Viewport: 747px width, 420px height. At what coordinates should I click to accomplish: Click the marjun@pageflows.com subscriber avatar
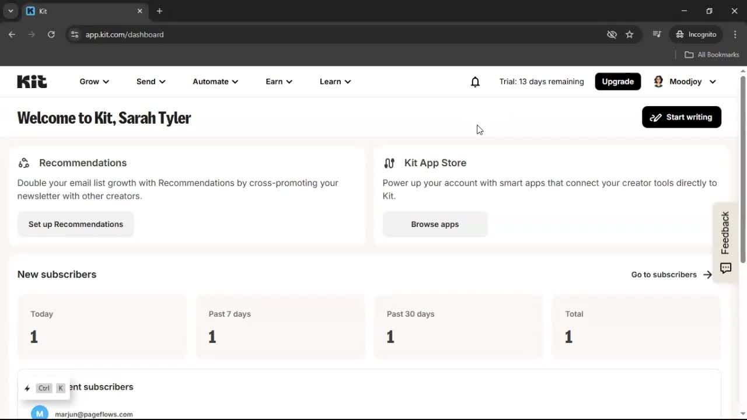point(39,412)
